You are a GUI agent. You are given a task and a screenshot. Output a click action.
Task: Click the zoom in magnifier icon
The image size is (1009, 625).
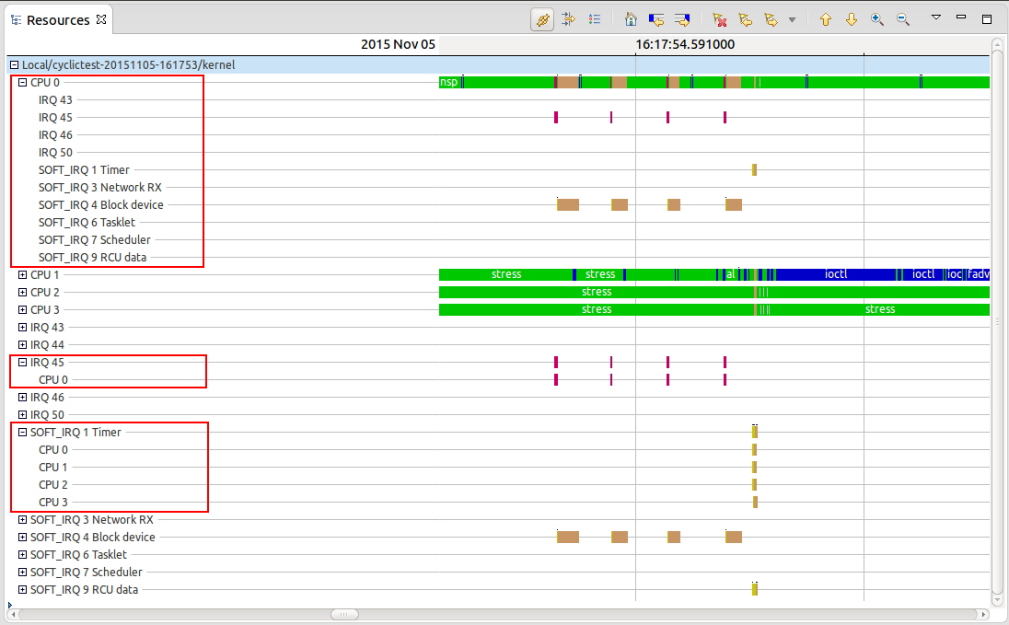[x=877, y=19]
